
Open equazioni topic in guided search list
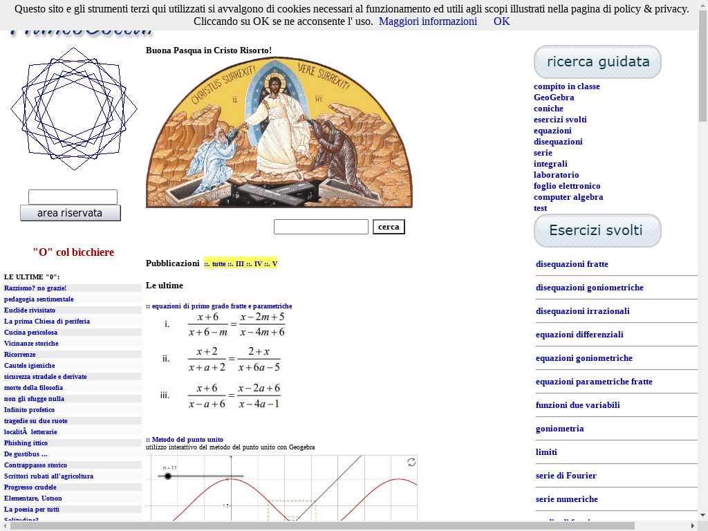pos(552,131)
